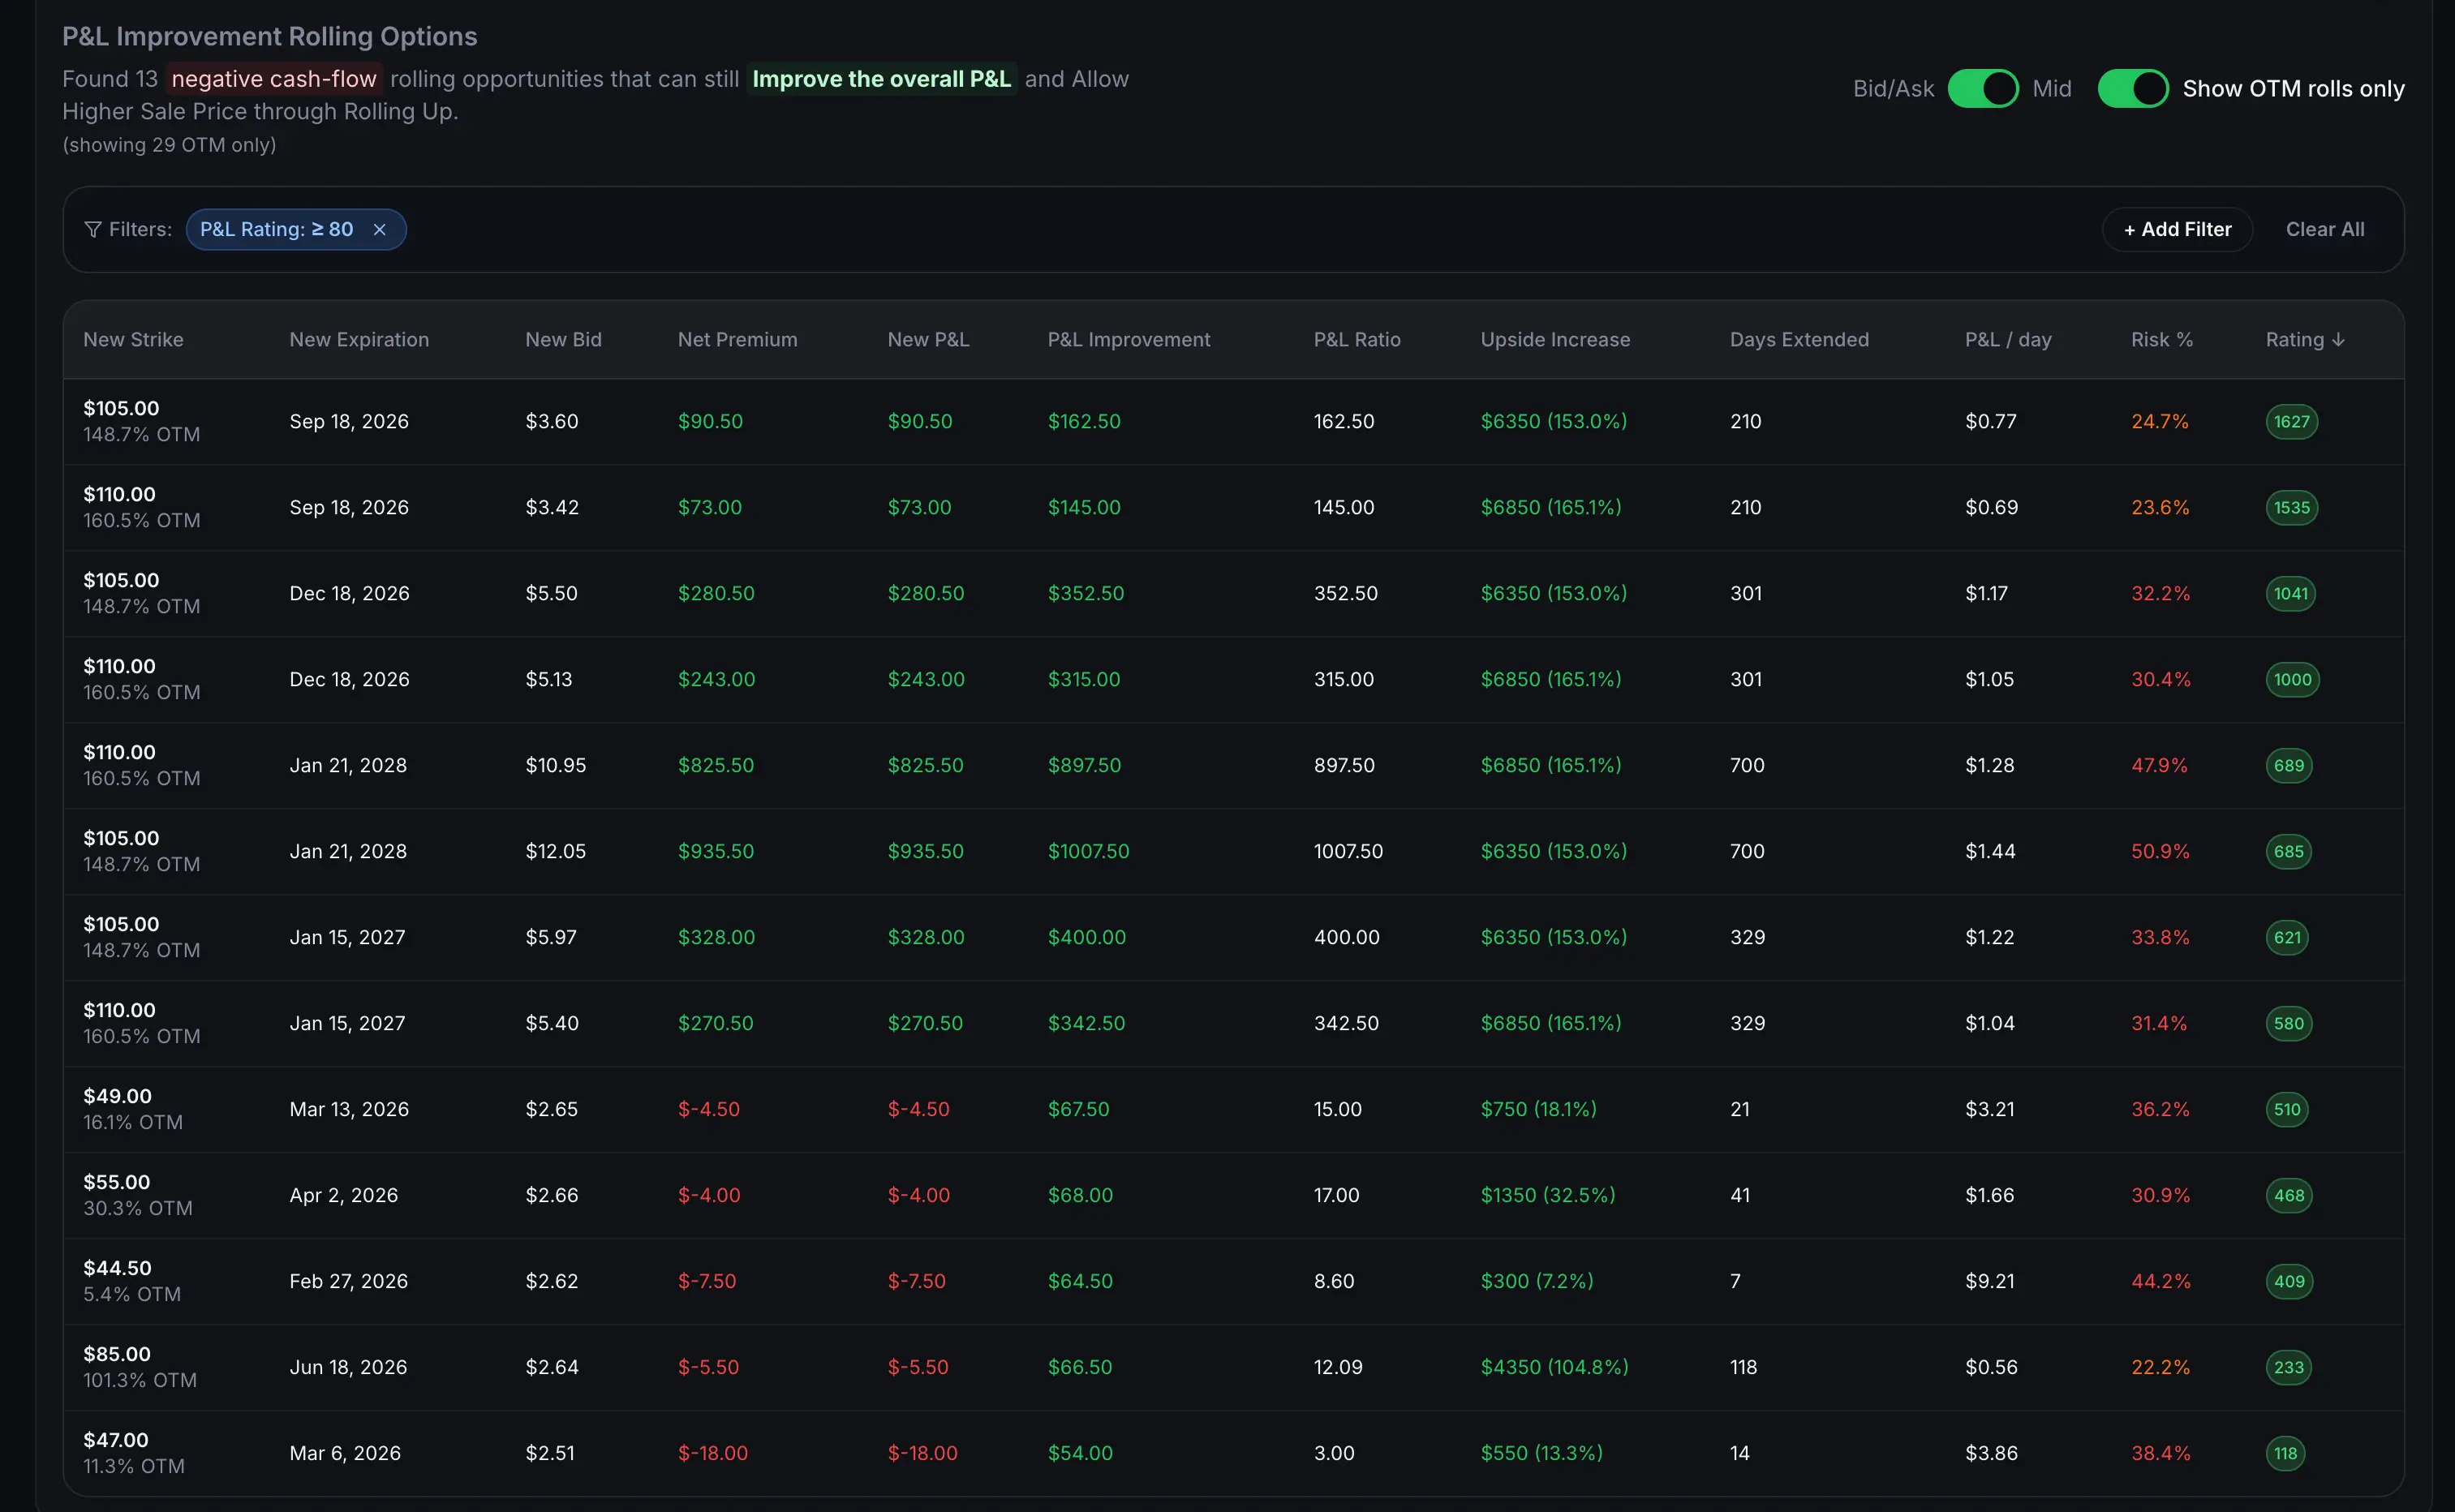Select the $85.00 101.3% OTM strike row
This screenshot has width=2455, height=1512.
pos(1233,1368)
